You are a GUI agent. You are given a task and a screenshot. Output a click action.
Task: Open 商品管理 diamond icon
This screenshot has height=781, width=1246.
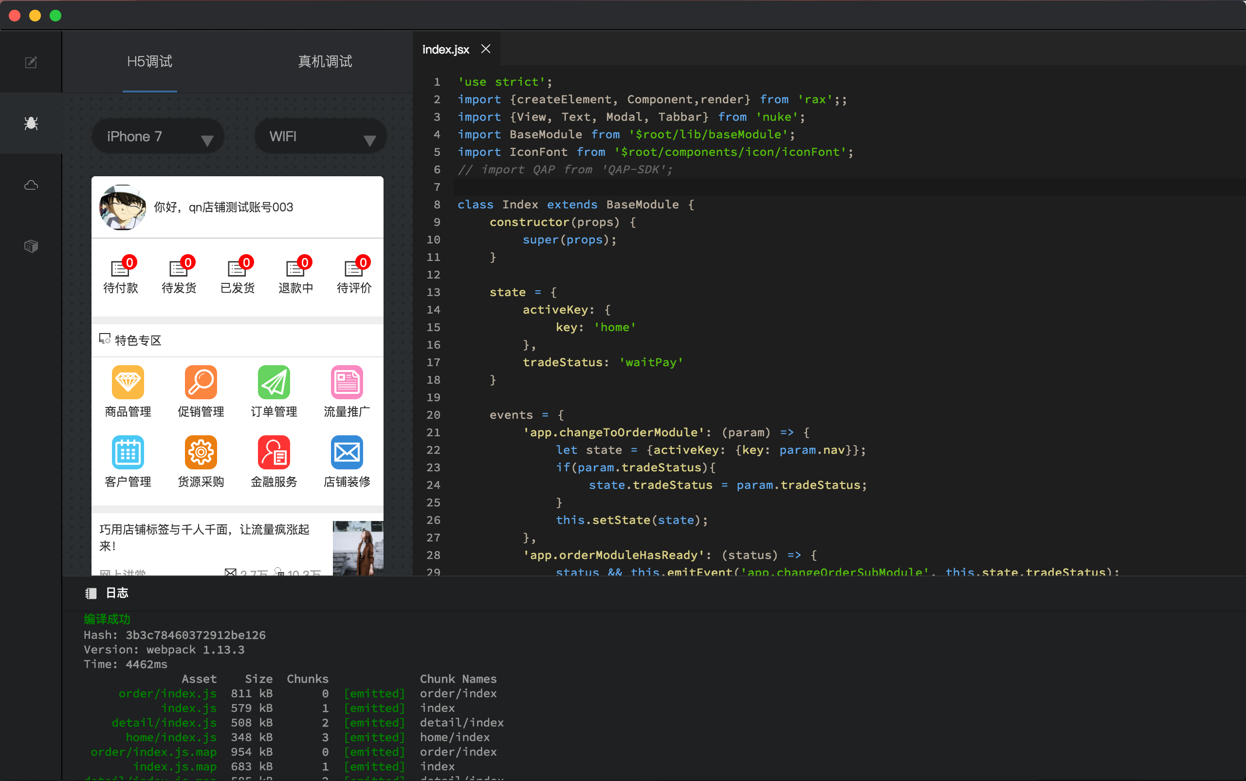(x=128, y=383)
